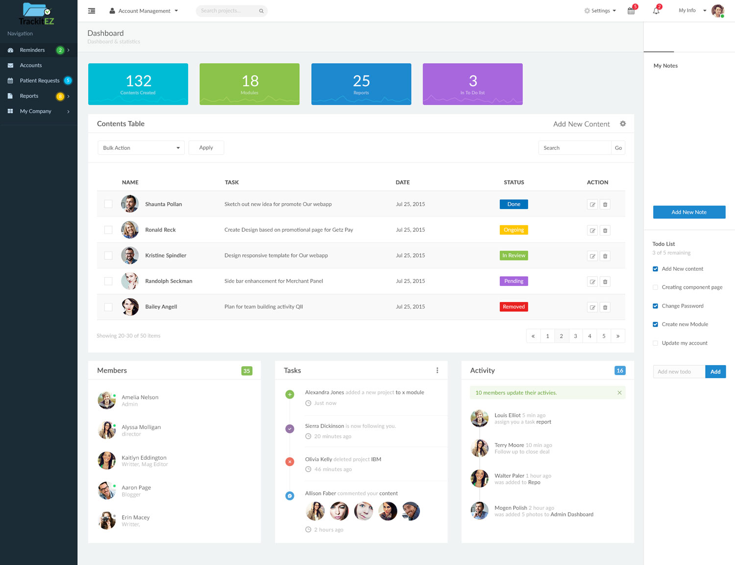Toggle the sidebar menu hamburger icon

(92, 11)
